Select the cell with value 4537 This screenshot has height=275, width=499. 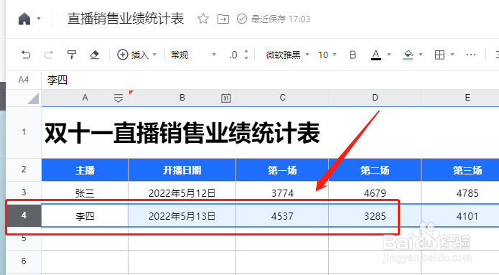[282, 216]
